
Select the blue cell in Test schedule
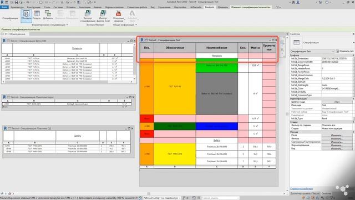point(217,126)
